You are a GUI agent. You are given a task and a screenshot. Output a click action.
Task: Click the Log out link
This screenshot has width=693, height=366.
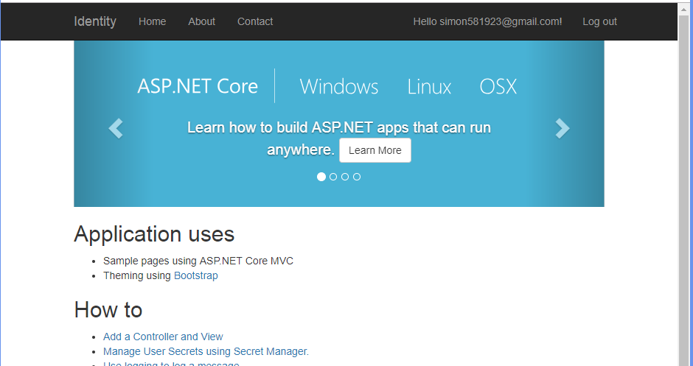(599, 21)
